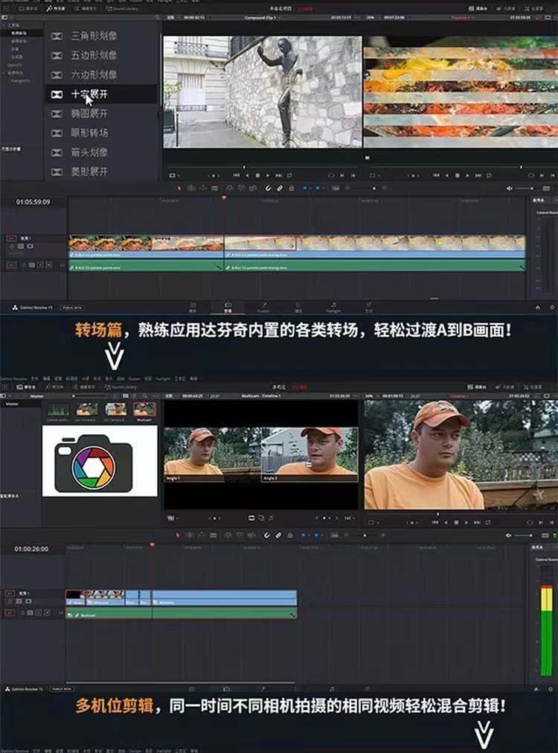
Task: Click the icon beside 三角形划像
Action: [x=57, y=36]
